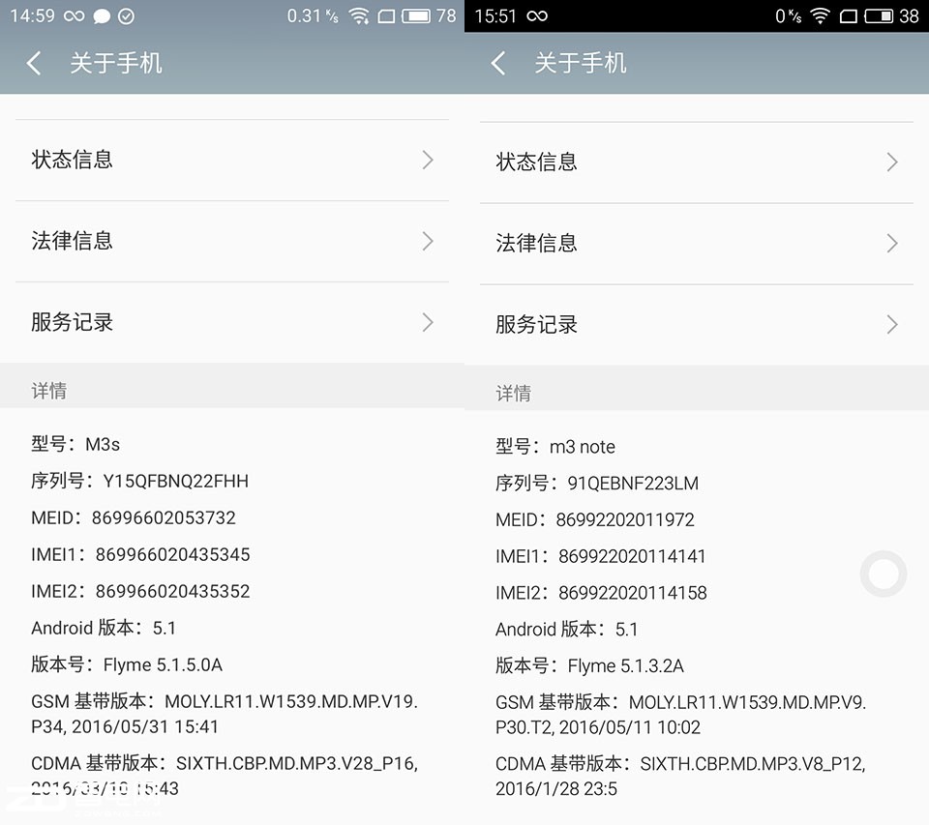Image resolution: width=929 pixels, height=825 pixels.
Task: Tap the floating SmartTouch ring on m3 note screen
Action: tap(884, 574)
